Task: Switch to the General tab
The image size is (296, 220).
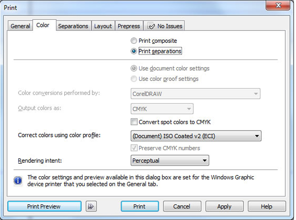Action: (x=20, y=26)
